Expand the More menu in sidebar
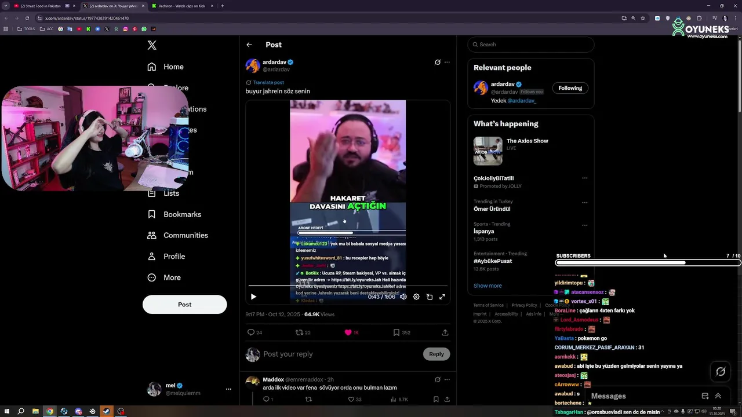Image resolution: width=742 pixels, height=417 pixels. click(x=164, y=277)
